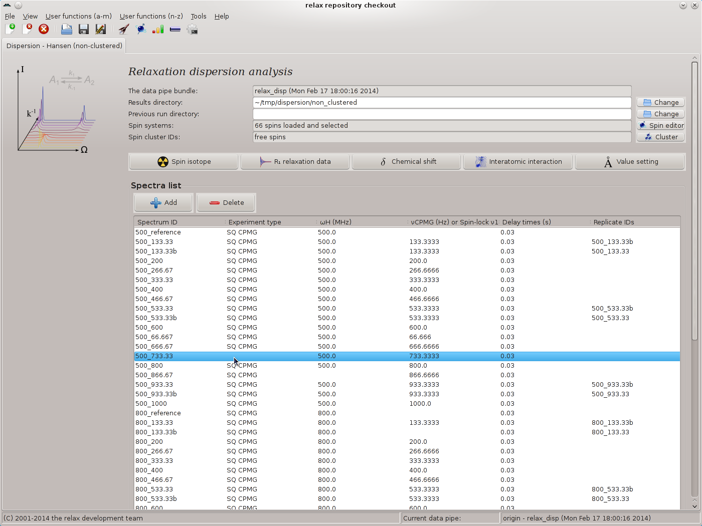Open the Spin editor
Image resolution: width=702 pixels, height=526 pixels.
pos(660,125)
